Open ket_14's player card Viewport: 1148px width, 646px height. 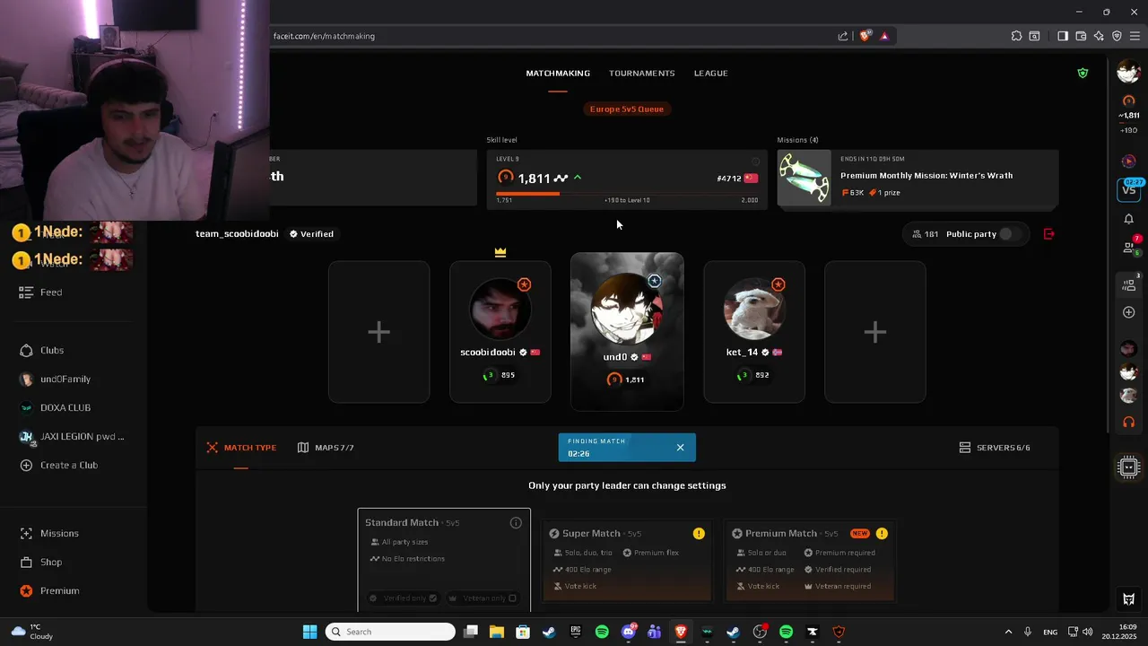(x=754, y=332)
